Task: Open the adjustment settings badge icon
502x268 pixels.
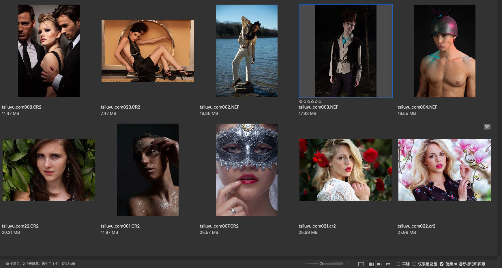Action: [x=487, y=127]
